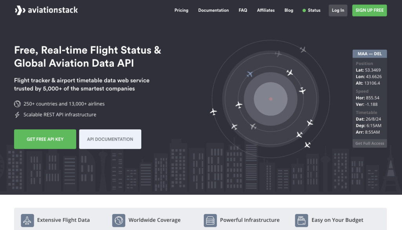
Task: Click the Log In button
Action: point(338,10)
